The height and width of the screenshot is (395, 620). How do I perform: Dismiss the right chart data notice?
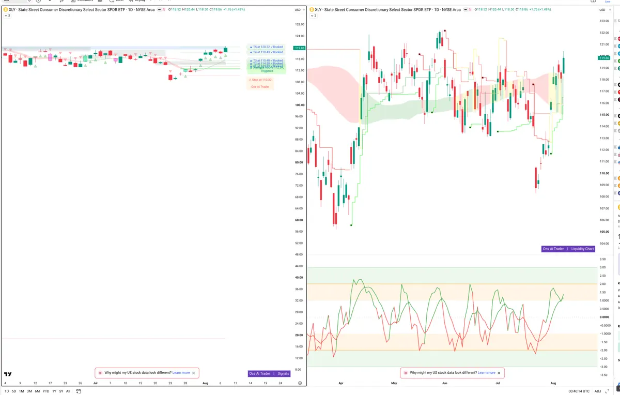point(499,373)
